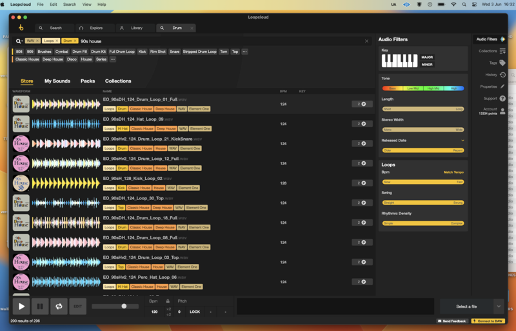Screen dimensions: 516x331
Task: Open the Explore tab
Action: pyautogui.click(x=95, y=28)
